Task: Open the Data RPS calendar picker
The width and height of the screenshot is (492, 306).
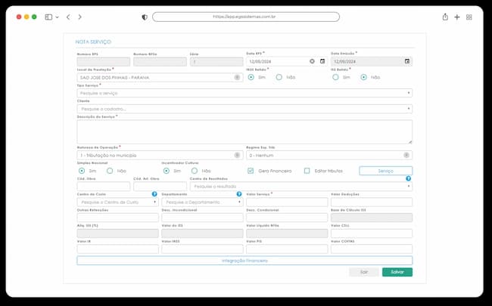Action: click(322, 61)
